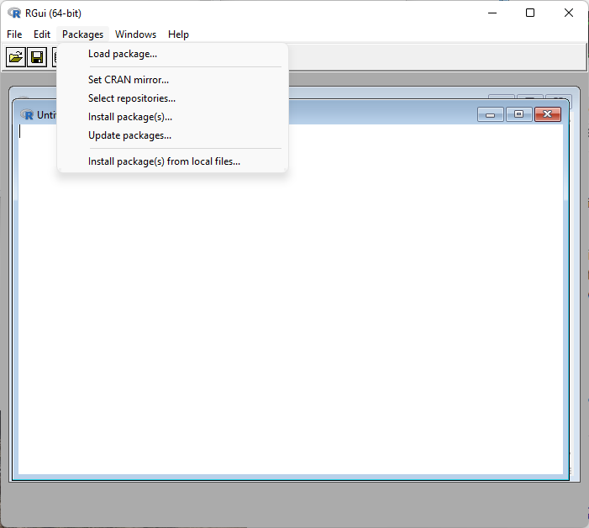Viewport: 589px width, 528px height.
Task: Choose Select repositories... entry
Action: click(173, 98)
